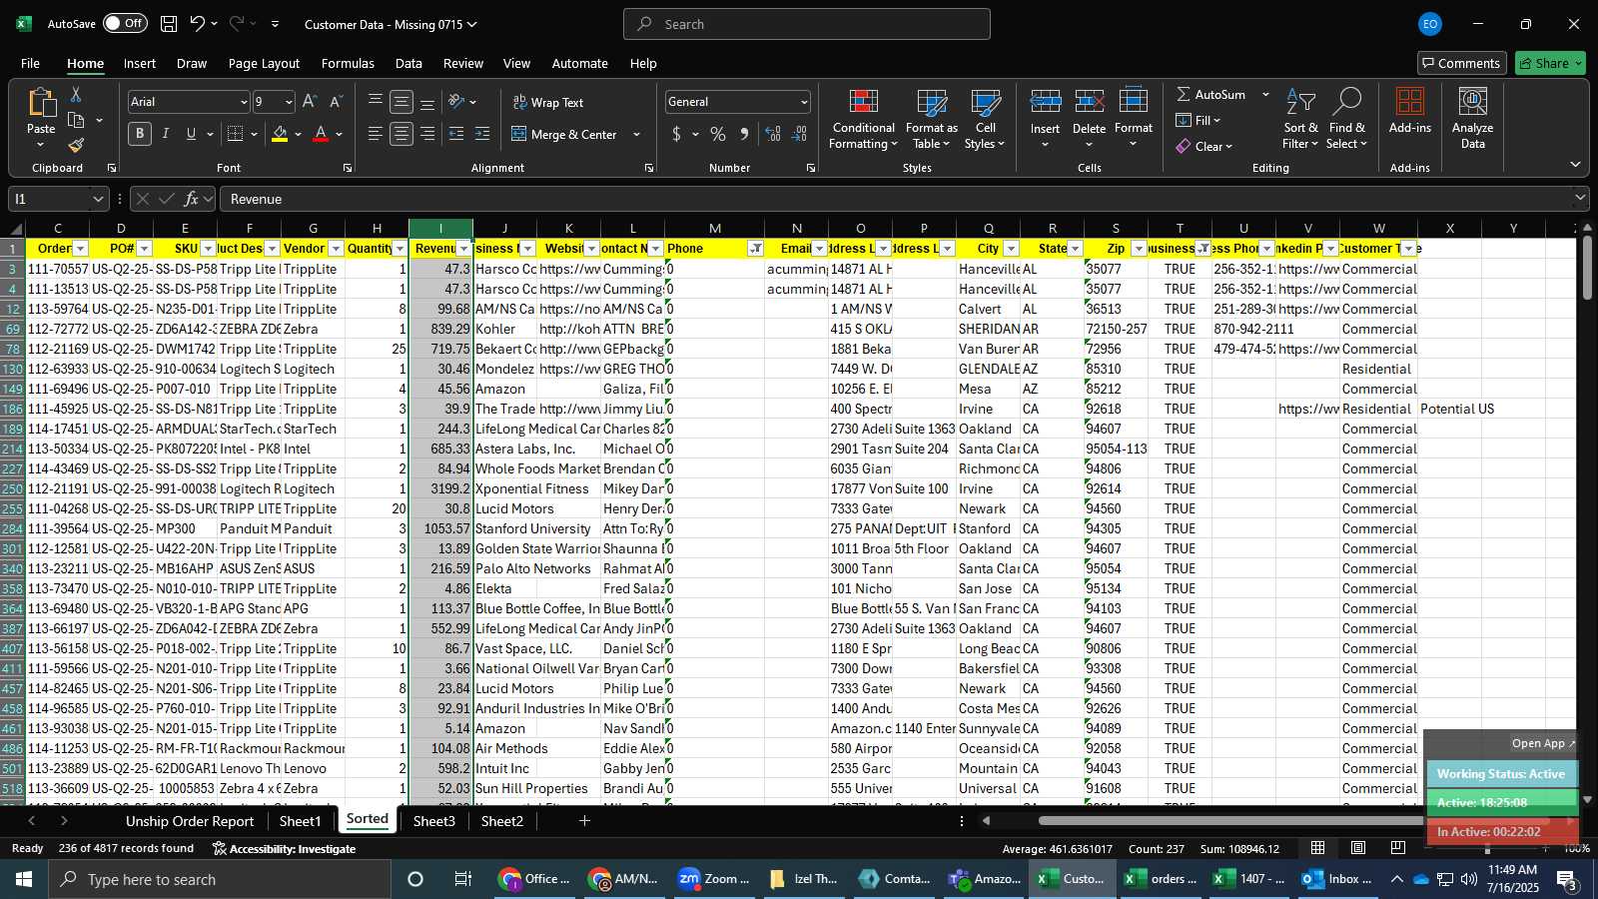Image resolution: width=1598 pixels, height=899 pixels.
Task: Open Find & Select menu
Action: point(1346,119)
